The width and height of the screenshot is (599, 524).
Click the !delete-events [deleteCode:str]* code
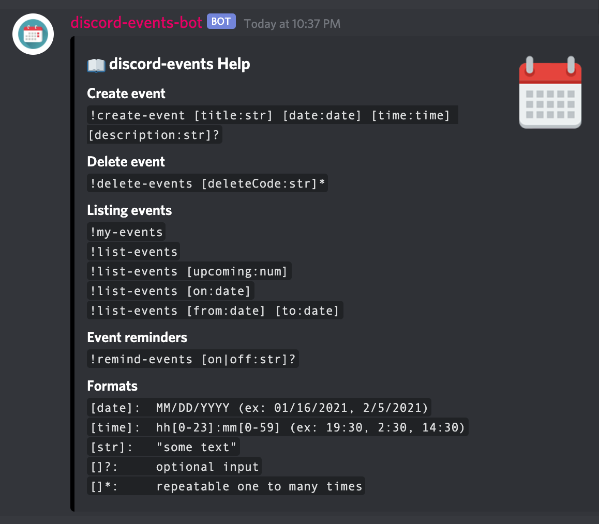pyautogui.click(x=207, y=183)
